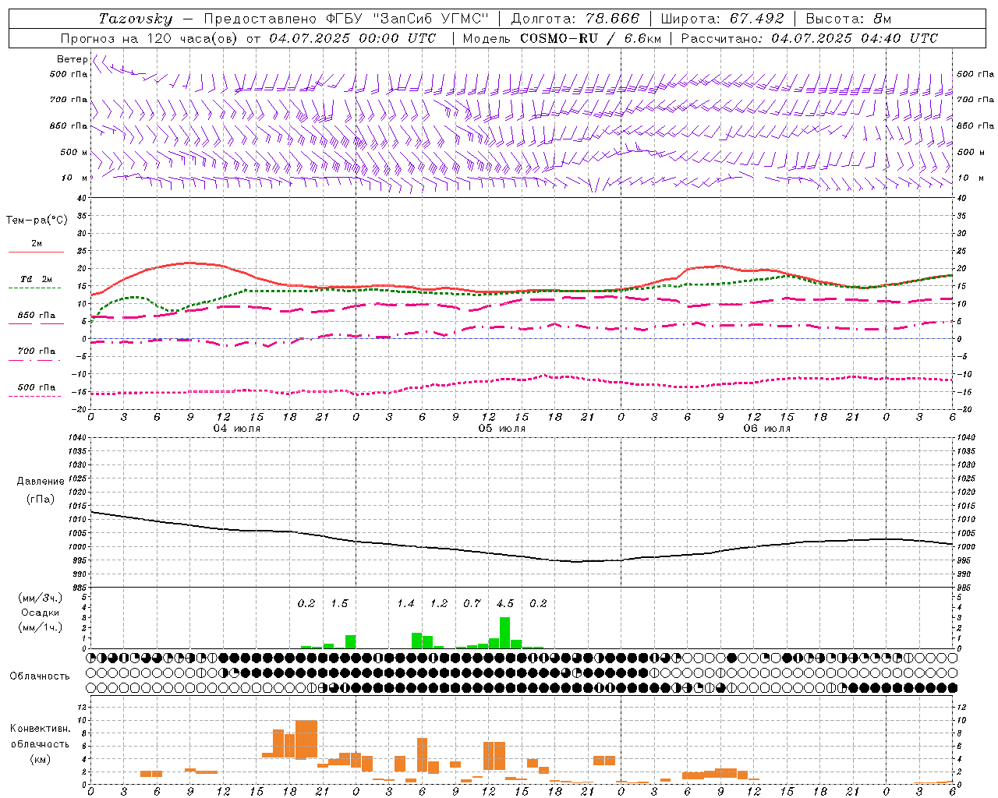Image resolution: width=998 pixels, height=798 pixels.
Task: Click the '1.2' precipitation total value
Action: [x=439, y=603]
